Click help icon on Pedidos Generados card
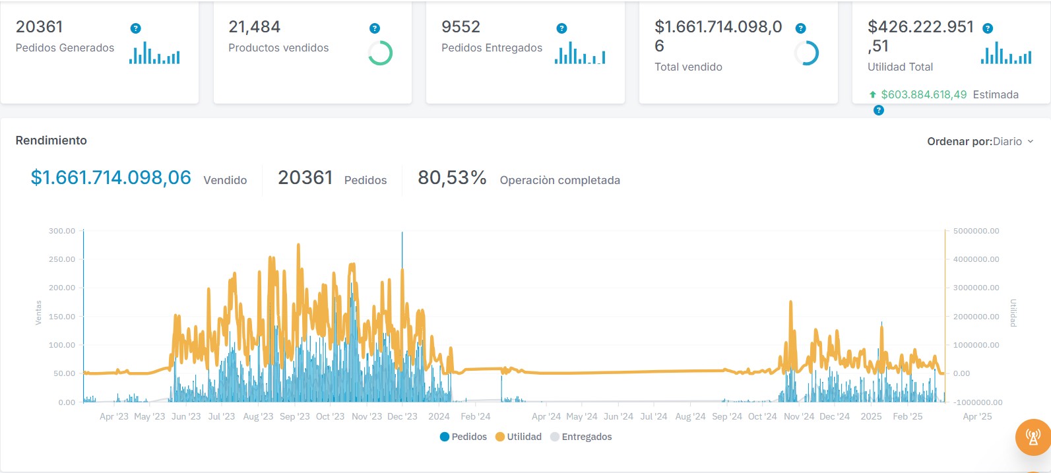The width and height of the screenshot is (1051, 473). tap(135, 28)
